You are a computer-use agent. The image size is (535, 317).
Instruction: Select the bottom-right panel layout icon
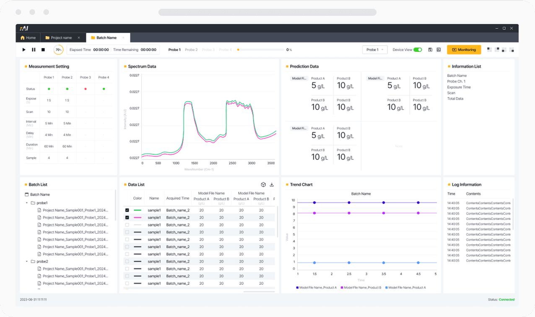[512, 50]
